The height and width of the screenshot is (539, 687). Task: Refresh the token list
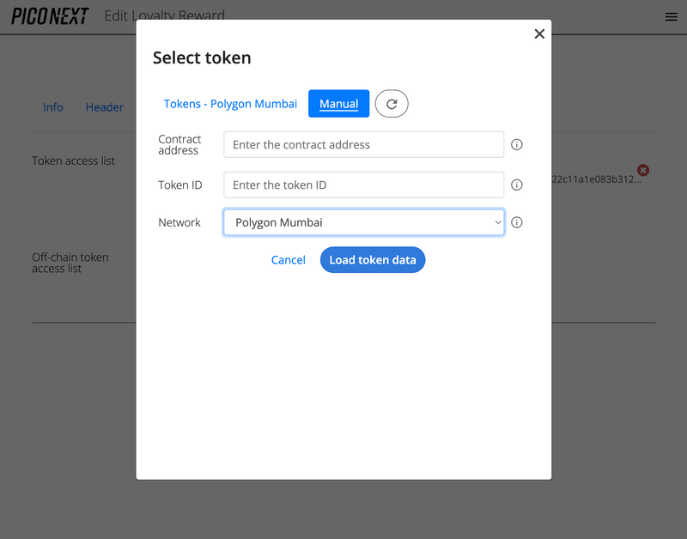pyautogui.click(x=392, y=104)
